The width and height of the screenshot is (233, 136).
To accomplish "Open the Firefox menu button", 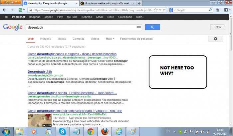I will pos(11,2).
